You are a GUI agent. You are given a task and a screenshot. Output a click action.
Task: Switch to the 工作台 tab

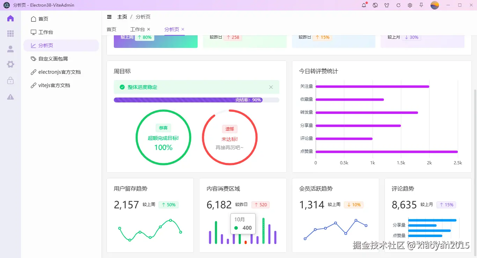coord(137,29)
